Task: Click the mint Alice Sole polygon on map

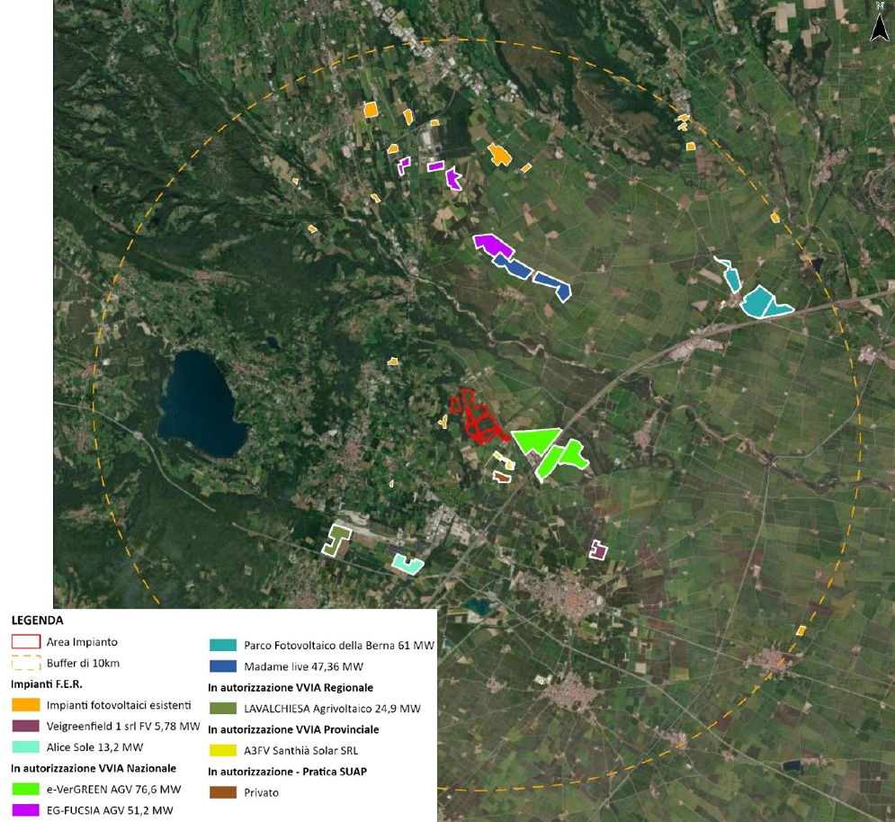Action: point(407,564)
